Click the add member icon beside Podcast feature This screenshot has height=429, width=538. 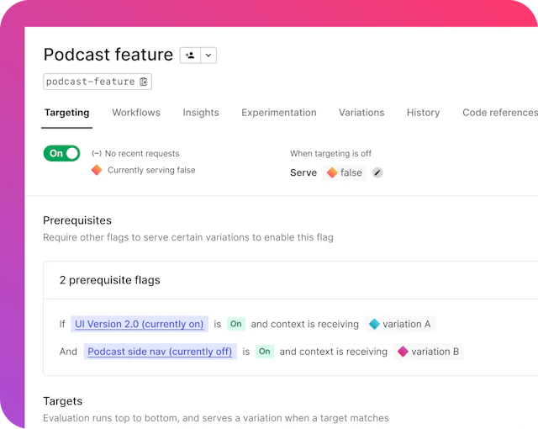[x=190, y=56]
